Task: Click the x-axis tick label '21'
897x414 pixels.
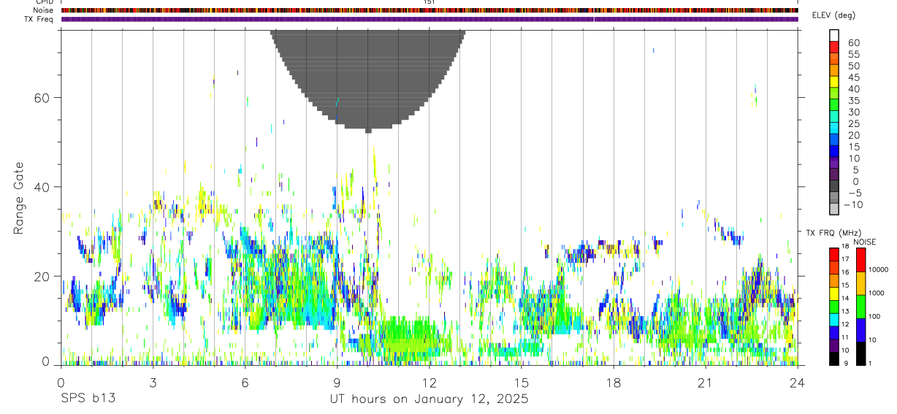Action: pyautogui.click(x=705, y=383)
